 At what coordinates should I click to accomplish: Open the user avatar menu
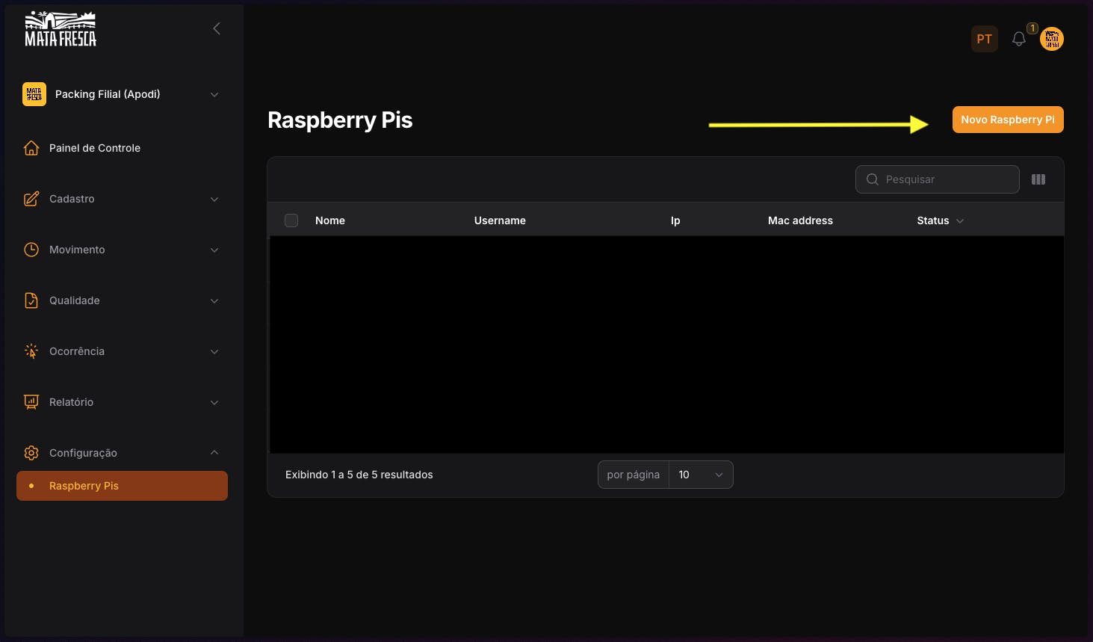click(x=1052, y=39)
